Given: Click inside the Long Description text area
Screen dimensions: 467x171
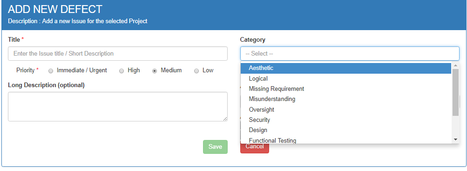Looking at the screenshot, I should [118, 107].
